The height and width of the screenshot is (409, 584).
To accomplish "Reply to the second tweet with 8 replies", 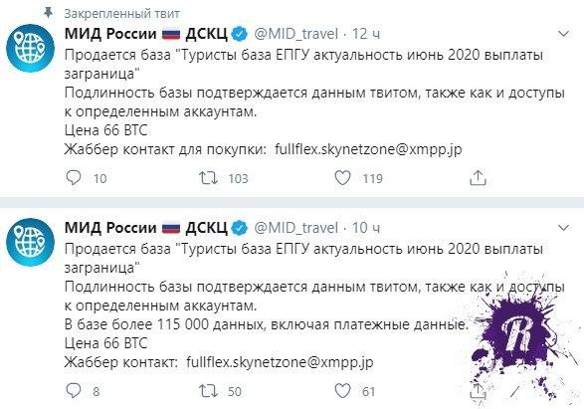I will [x=74, y=391].
